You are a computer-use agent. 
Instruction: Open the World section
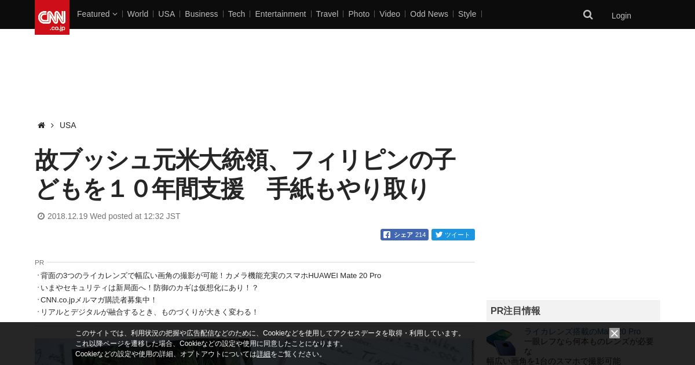click(x=138, y=14)
